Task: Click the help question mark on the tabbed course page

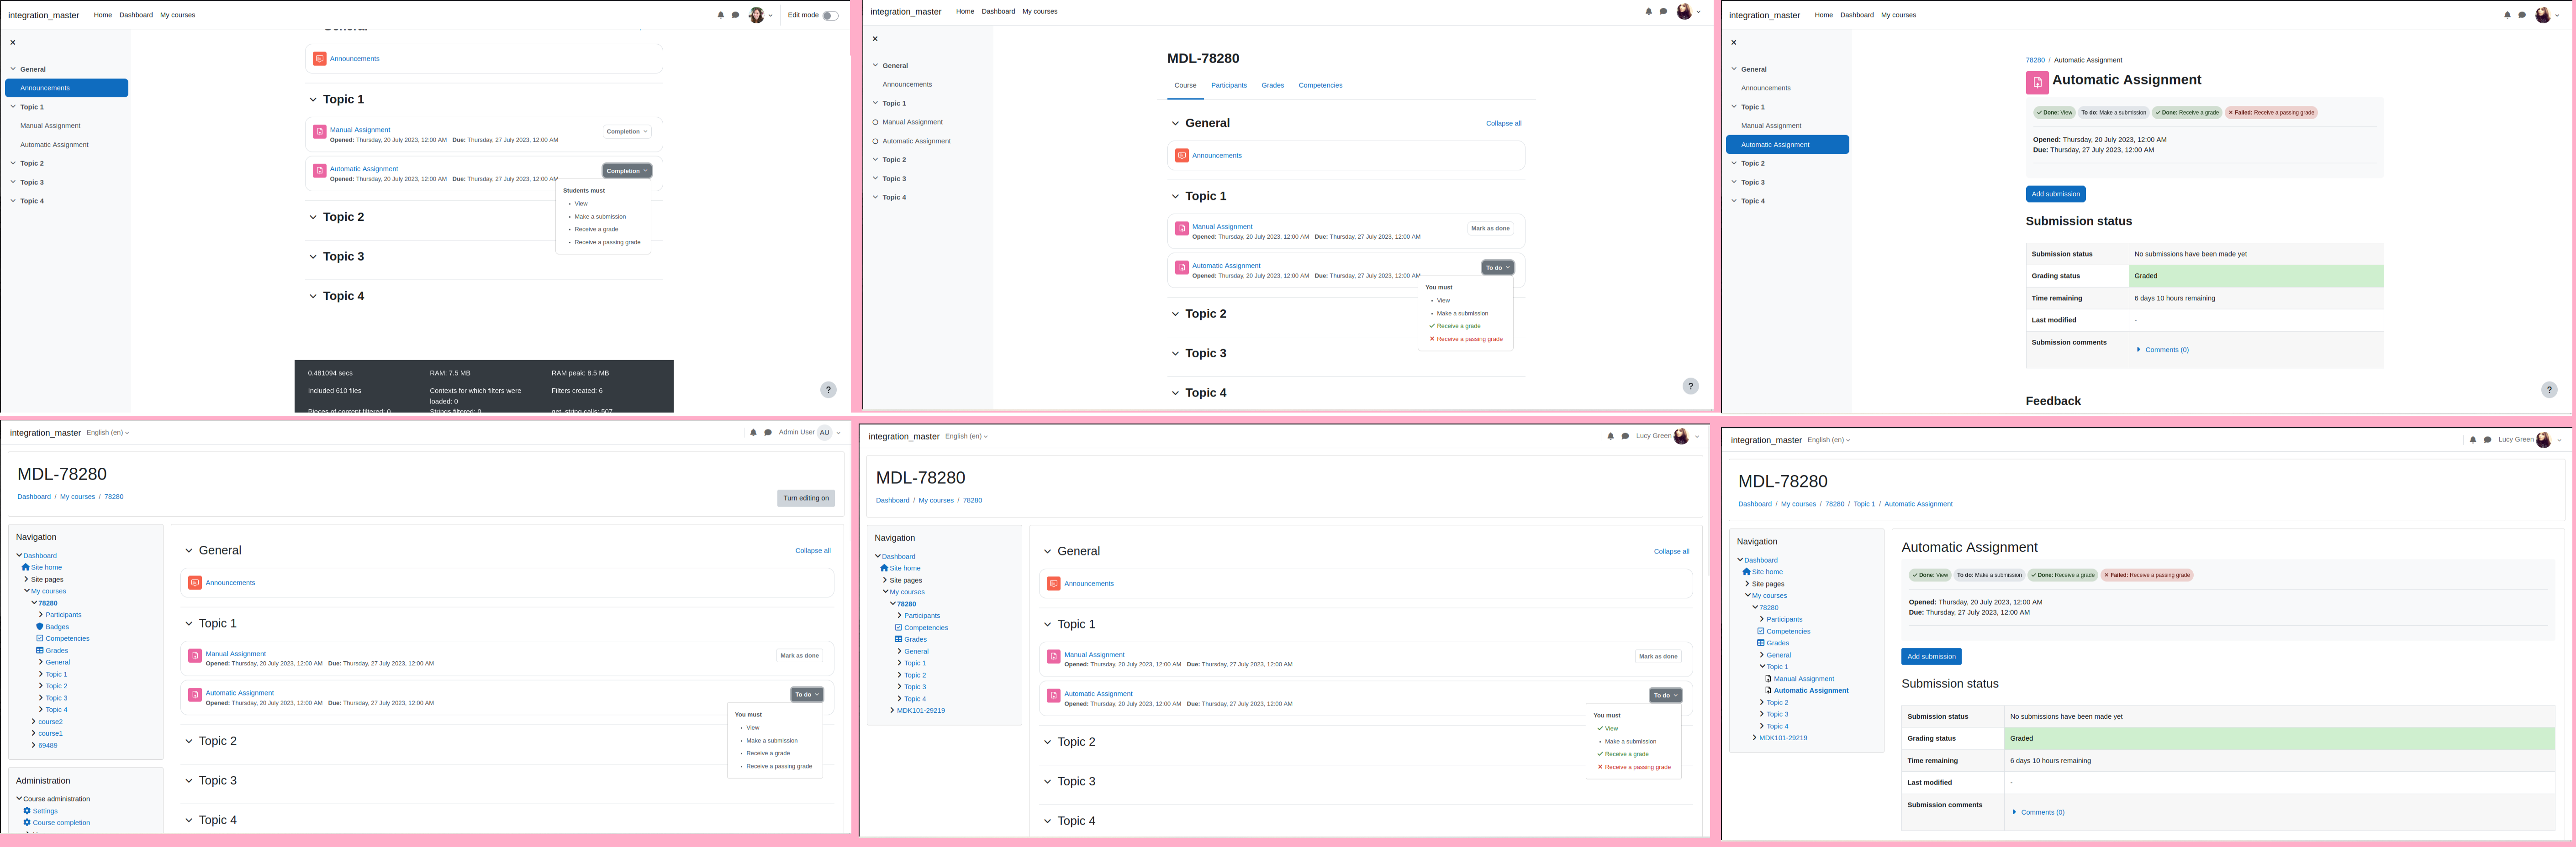Action: pyautogui.click(x=1690, y=386)
